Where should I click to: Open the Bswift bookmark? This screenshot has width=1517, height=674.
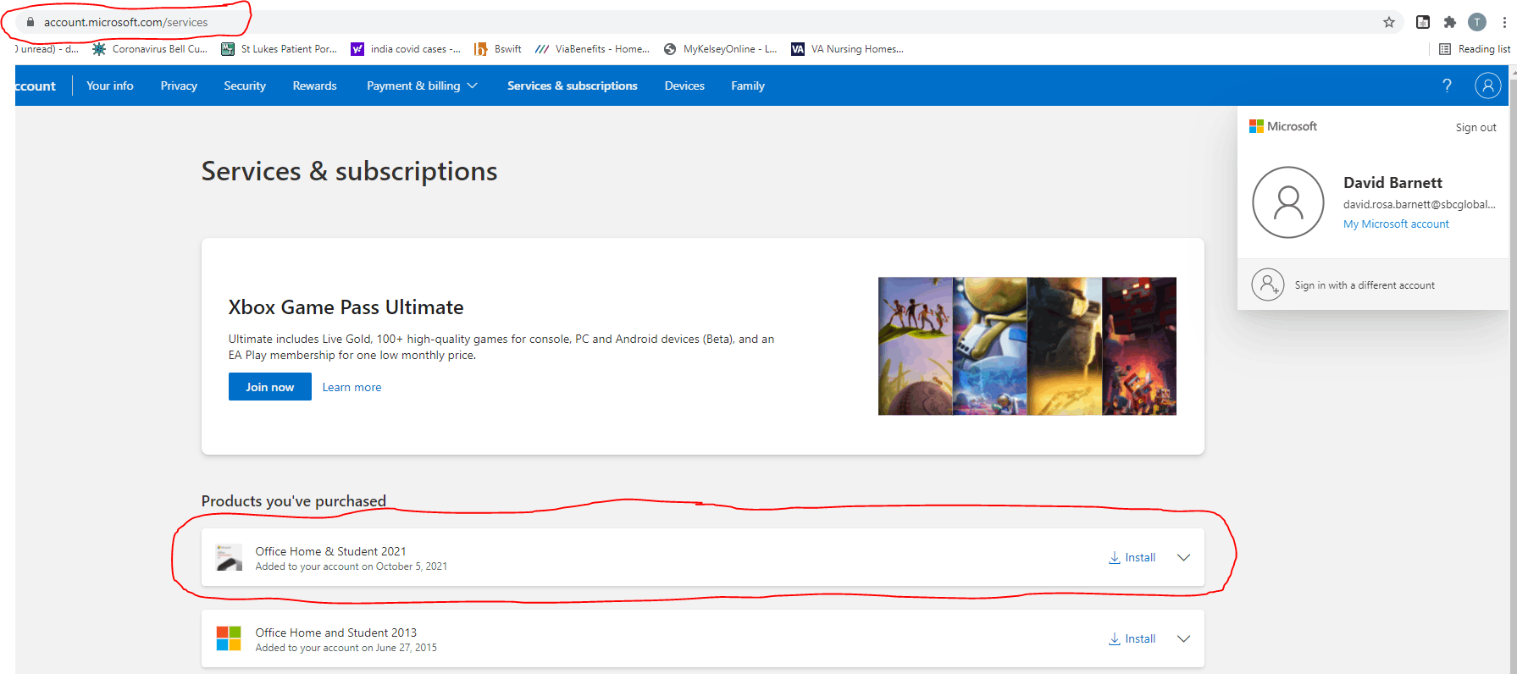click(498, 49)
